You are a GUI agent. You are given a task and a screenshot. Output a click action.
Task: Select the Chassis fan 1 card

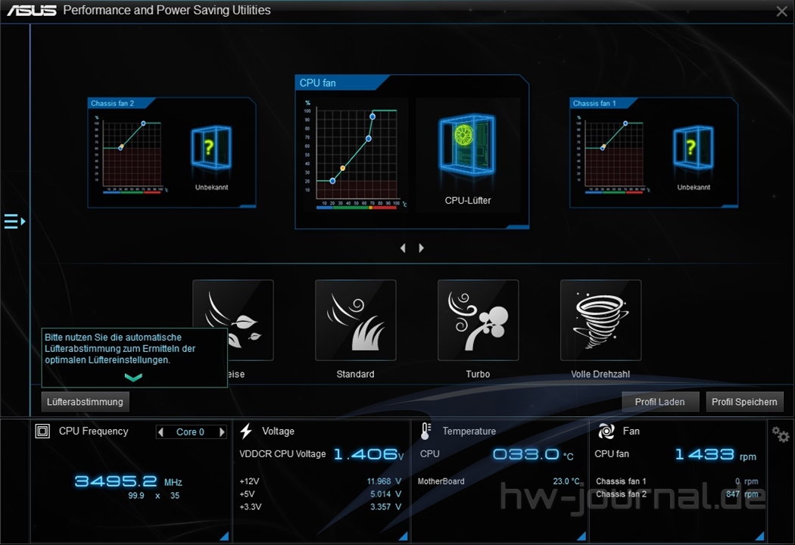point(654,153)
